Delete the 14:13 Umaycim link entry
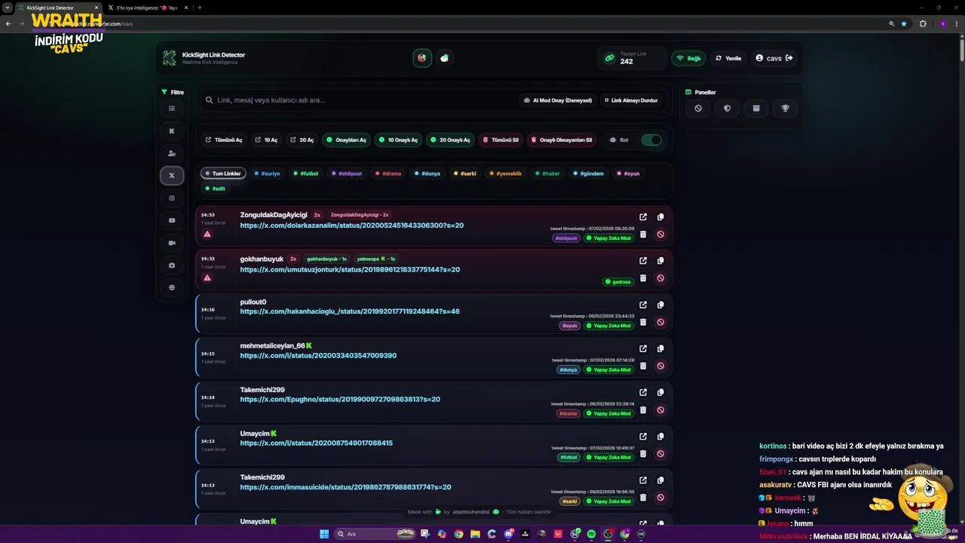Viewport: 965px width, 543px height. (643, 454)
